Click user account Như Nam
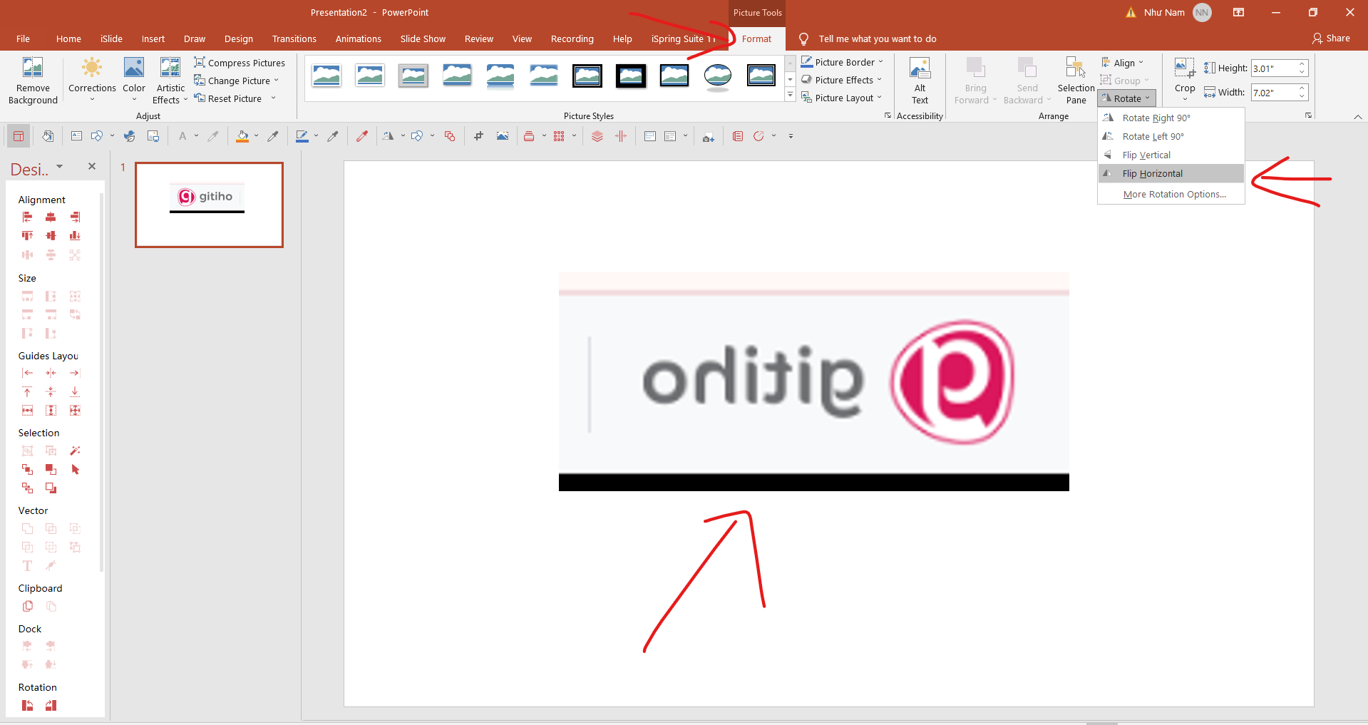Screen dimensions: 1368x725 point(1177,12)
